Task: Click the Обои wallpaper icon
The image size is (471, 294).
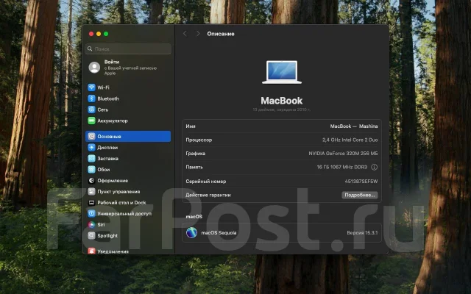Action: 91,170
